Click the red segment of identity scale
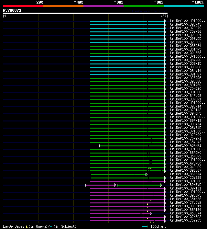The image size is (207, 229). click(x=23, y=6)
